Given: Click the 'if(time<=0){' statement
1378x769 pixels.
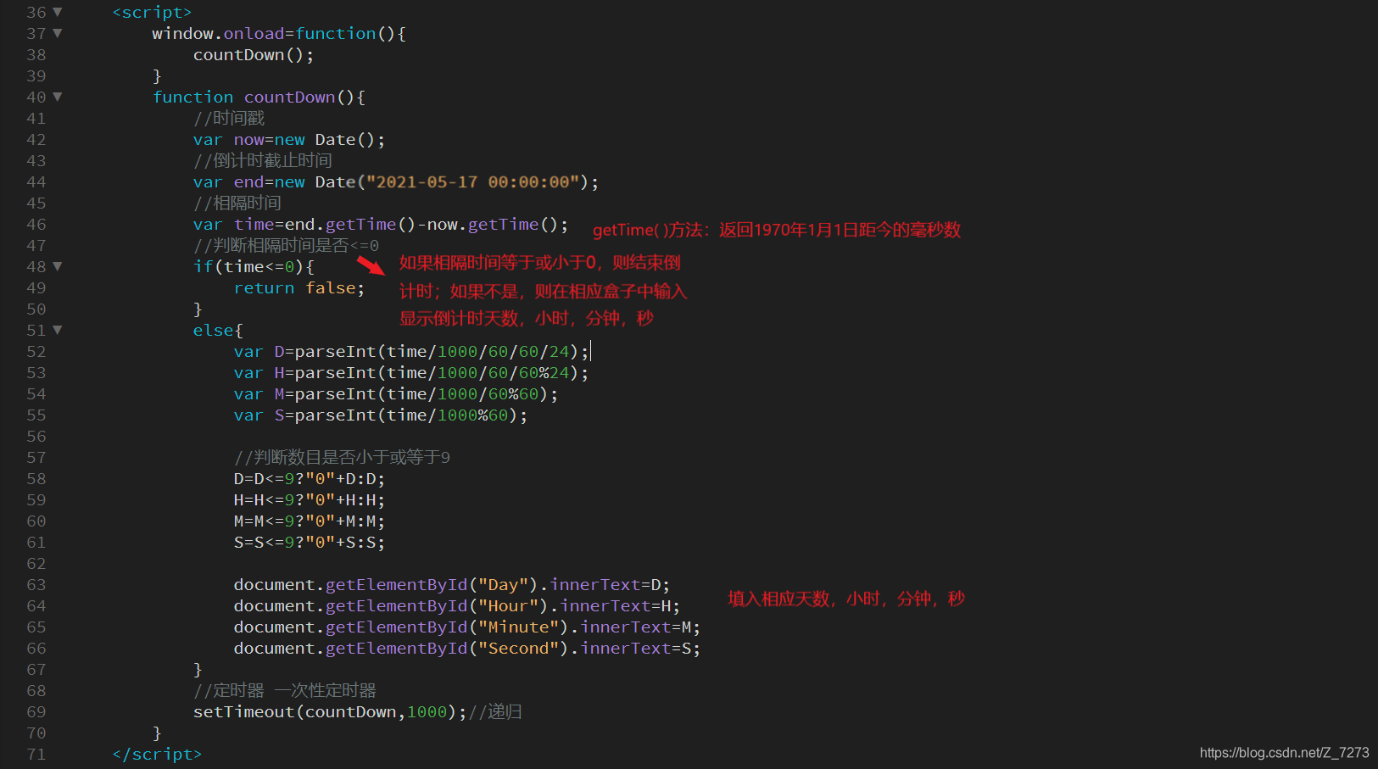Looking at the screenshot, I should point(254,267).
